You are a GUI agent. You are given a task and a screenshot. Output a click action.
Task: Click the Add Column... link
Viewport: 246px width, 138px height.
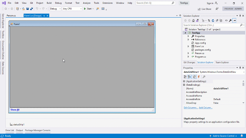pyautogui.click(x=205, y=108)
